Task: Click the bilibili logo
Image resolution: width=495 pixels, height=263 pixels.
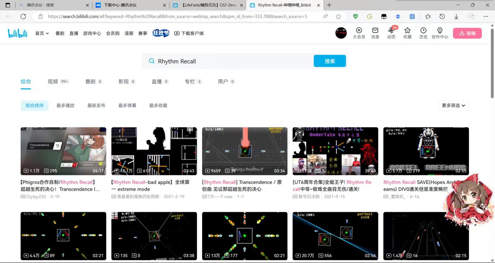Action: click(x=18, y=33)
